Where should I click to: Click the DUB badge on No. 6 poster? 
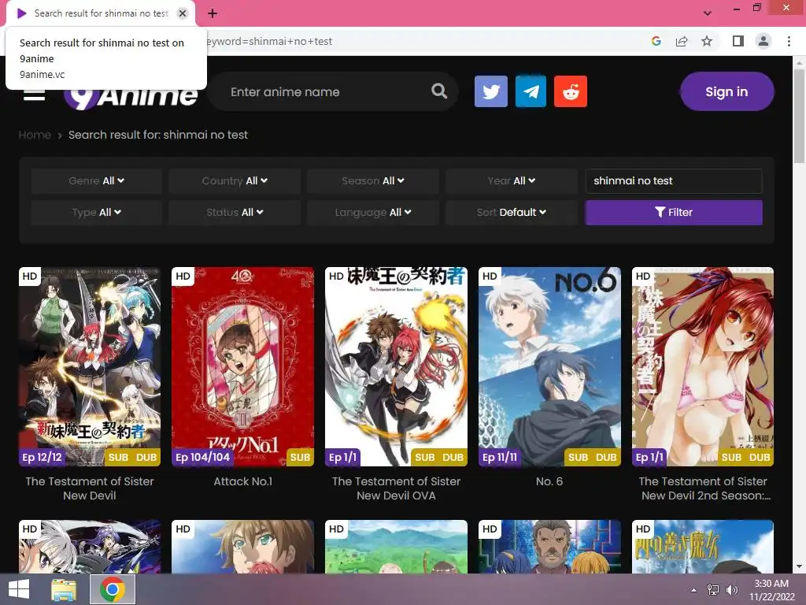606,457
